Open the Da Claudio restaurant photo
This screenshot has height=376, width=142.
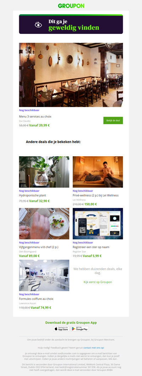point(71,75)
